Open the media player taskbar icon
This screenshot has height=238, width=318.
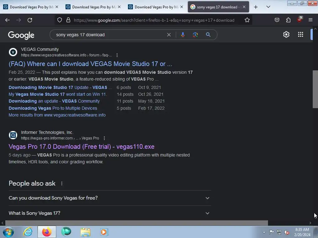tap(104, 232)
